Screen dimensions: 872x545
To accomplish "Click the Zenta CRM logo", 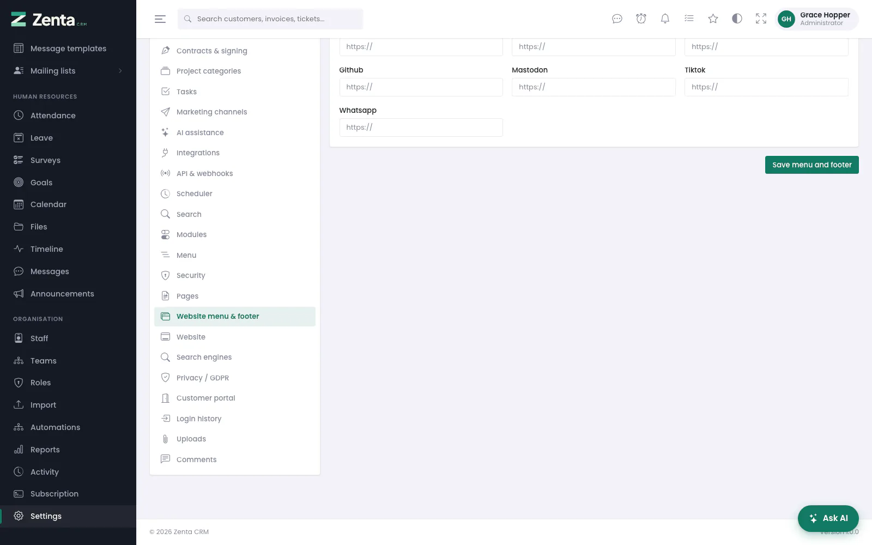I will [49, 20].
